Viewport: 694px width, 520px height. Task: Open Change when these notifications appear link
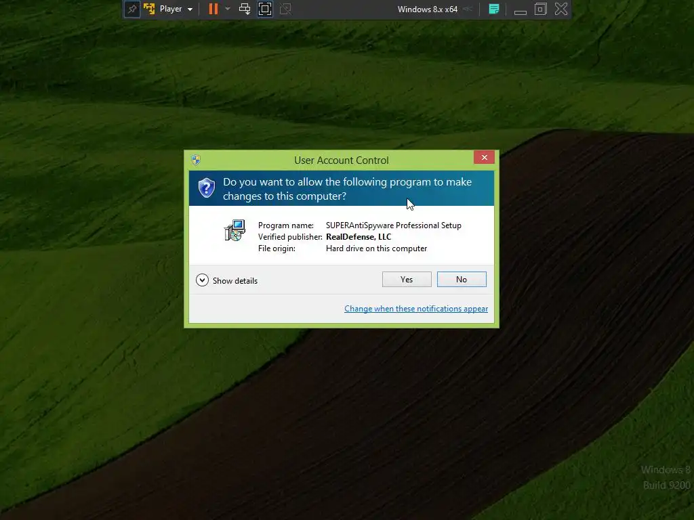(x=416, y=309)
